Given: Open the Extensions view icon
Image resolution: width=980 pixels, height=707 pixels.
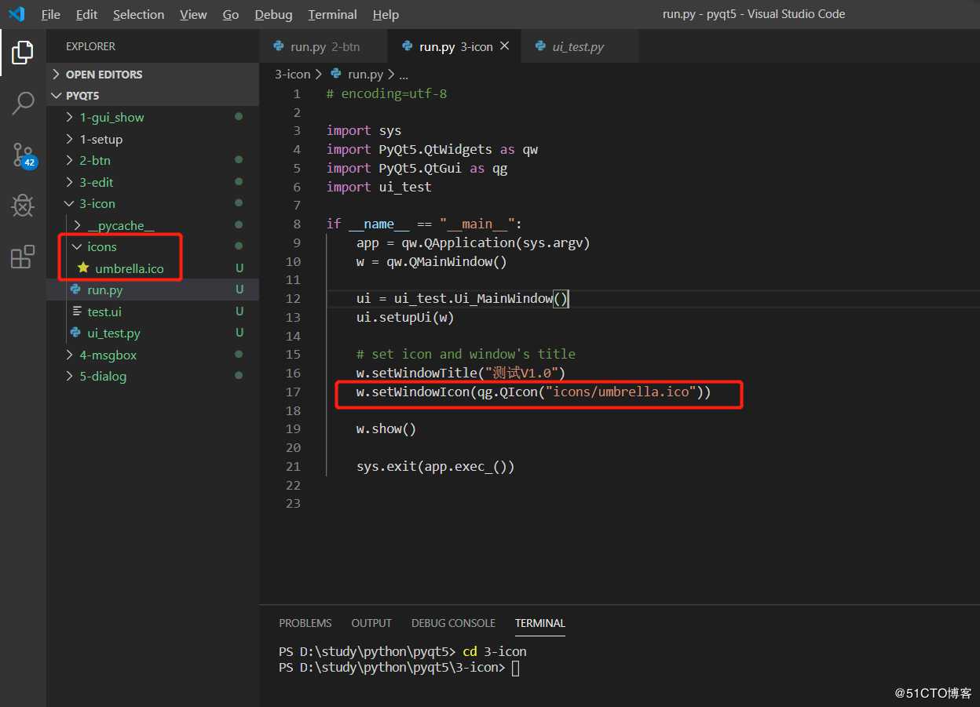Looking at the screenshot, I should (x=23, y=257).
